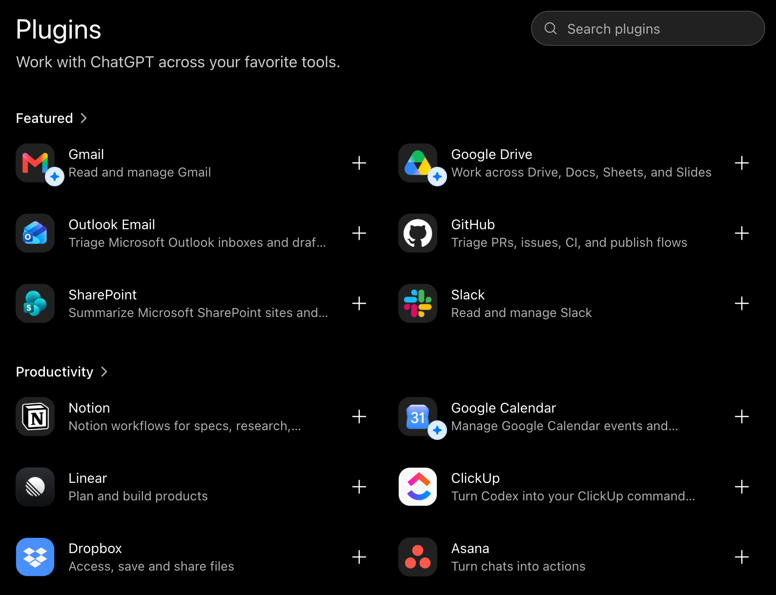
Task: Open the Gmail plugin title
Action: click(86, 154)
